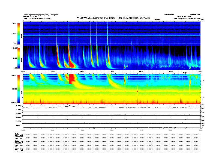Image resolution: width=216 pixels, height=167 pixels.
Task: Click the 100 frequency label right of TNR
Action: [x=203, y=81]
